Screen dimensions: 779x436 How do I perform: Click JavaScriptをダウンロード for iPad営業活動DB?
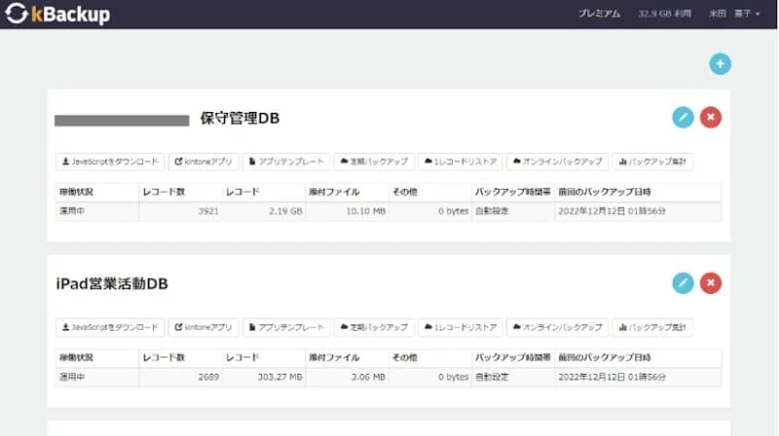[x=108, y=327]
